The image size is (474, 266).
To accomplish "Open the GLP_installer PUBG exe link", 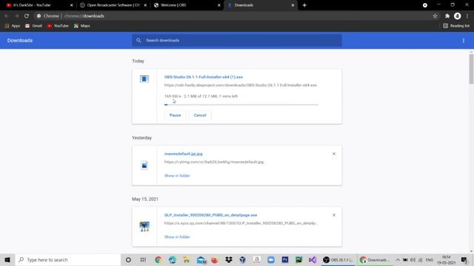I will coord(210,215).
